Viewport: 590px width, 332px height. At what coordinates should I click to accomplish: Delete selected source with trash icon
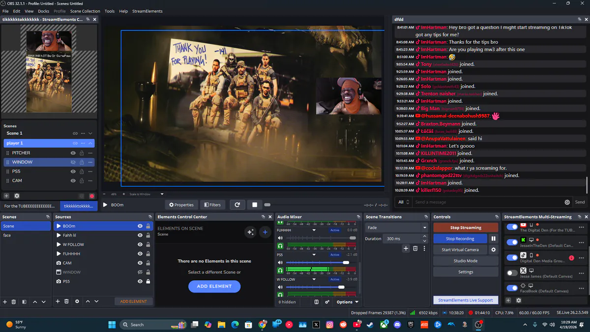(66, 302)
